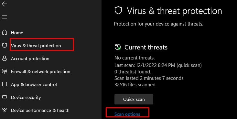237x119 pixels.
Task: Click the Device performance heart icon
Action: [5, 110]
